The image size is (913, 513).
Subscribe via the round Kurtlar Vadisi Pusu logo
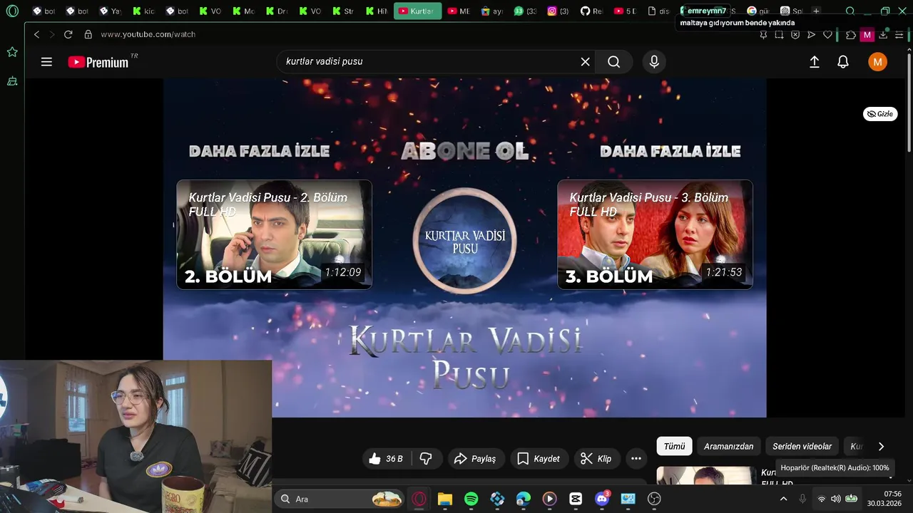[x=464, y=241]
